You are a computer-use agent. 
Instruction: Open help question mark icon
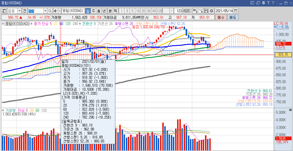pyautogui.click(x=273, y=3)
